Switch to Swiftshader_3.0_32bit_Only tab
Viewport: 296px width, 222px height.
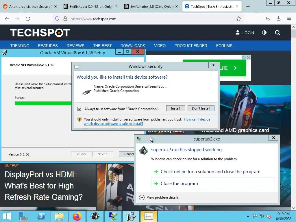[151, 7]
